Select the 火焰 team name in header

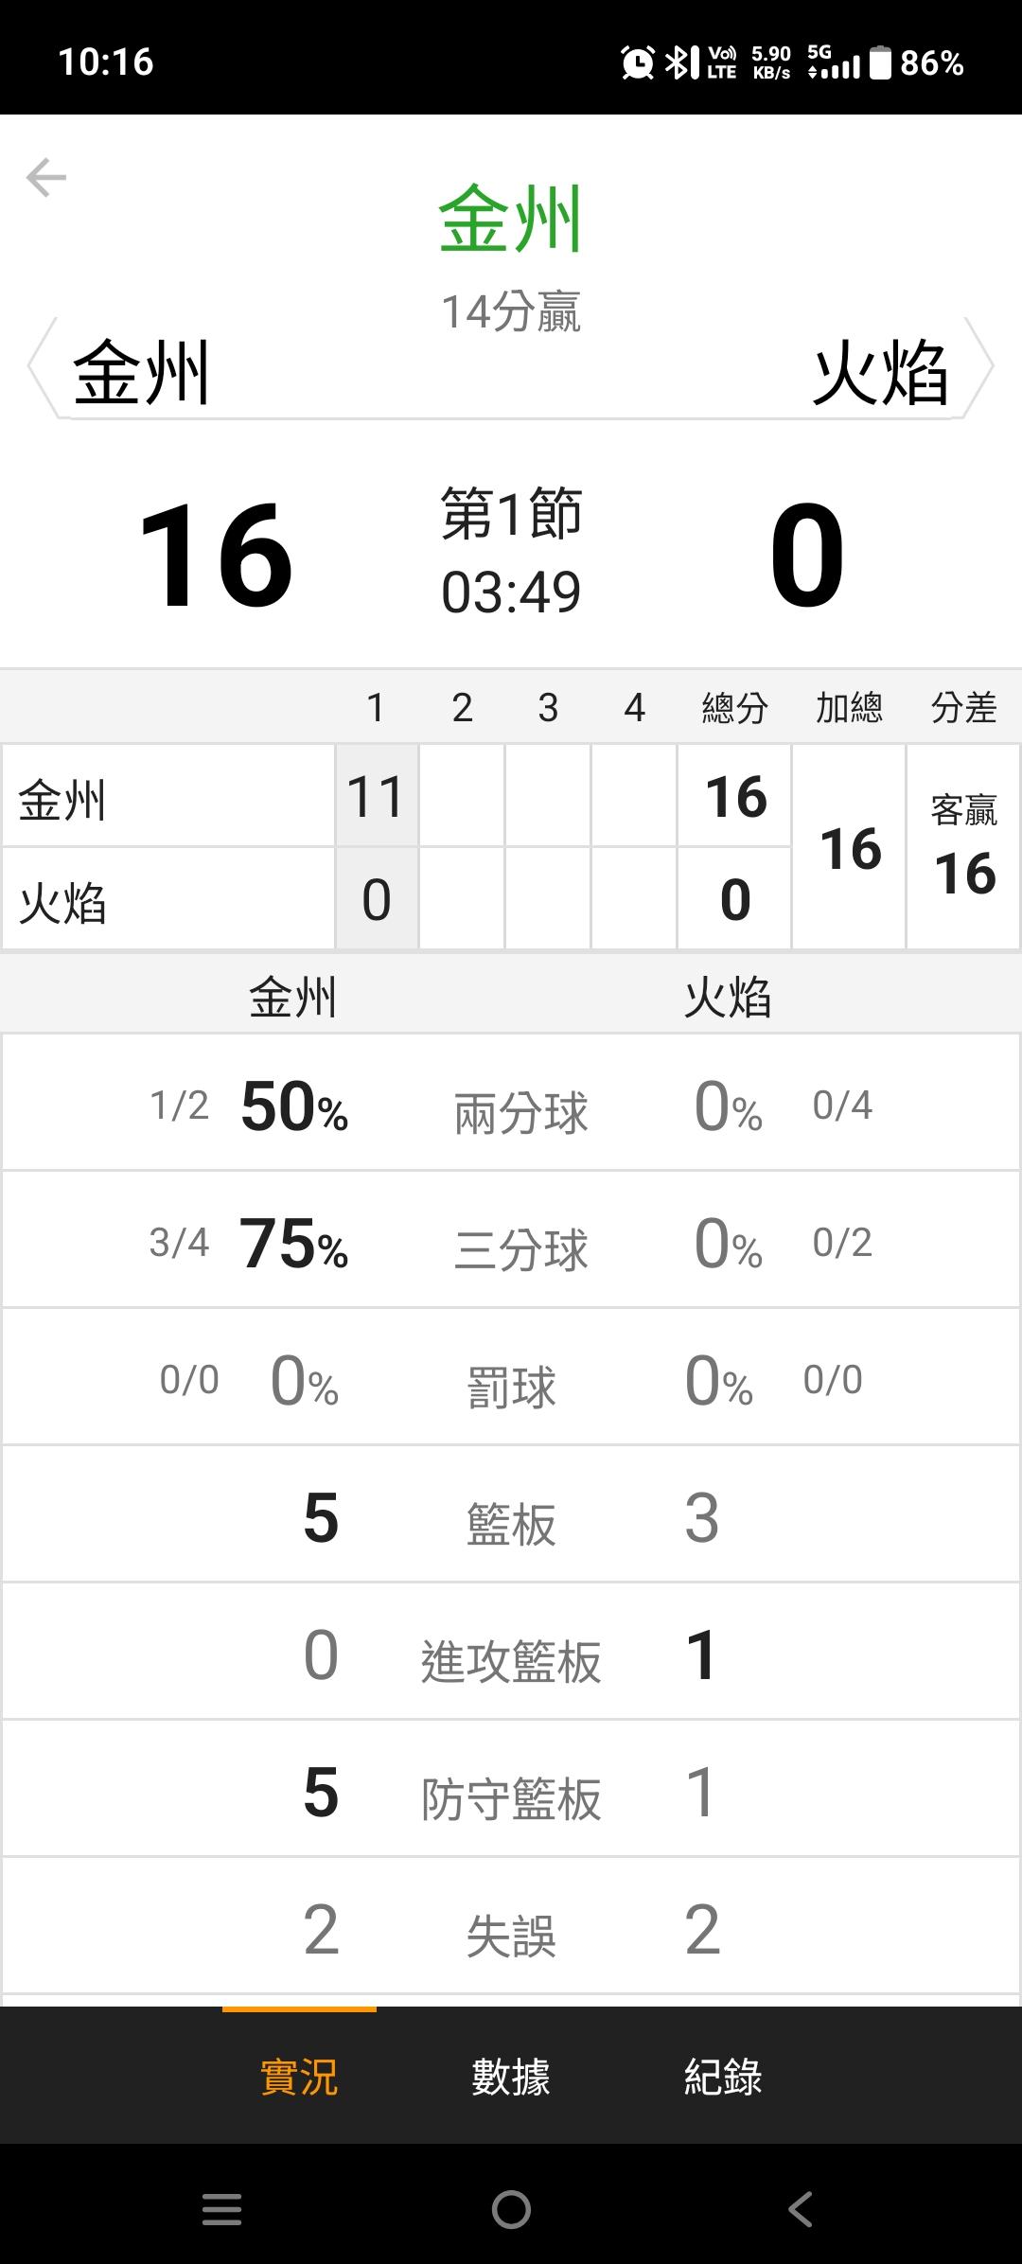pyautogui.click(x=880, y=374)
